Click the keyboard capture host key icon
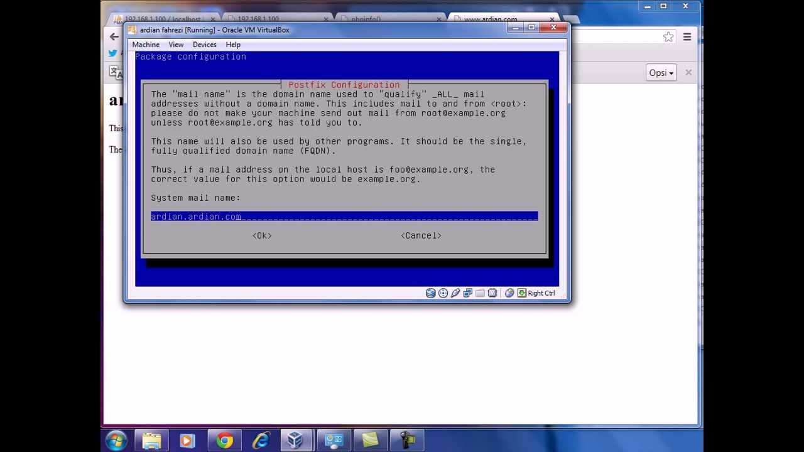 click(x=522, y=293)
